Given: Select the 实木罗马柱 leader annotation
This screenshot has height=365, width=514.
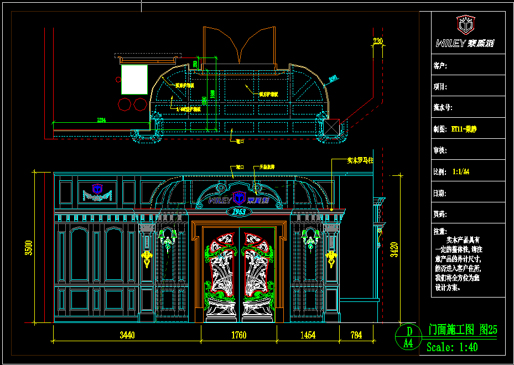Looking at the screenshot, I should coord(360,161).
